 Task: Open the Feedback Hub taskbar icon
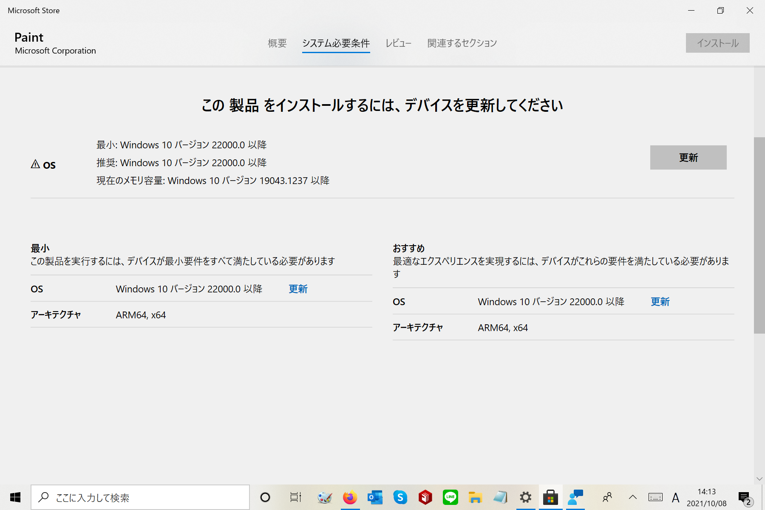click(575, 497)
